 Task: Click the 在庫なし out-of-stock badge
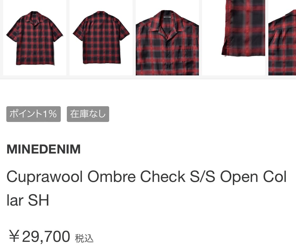pos(88,114)
